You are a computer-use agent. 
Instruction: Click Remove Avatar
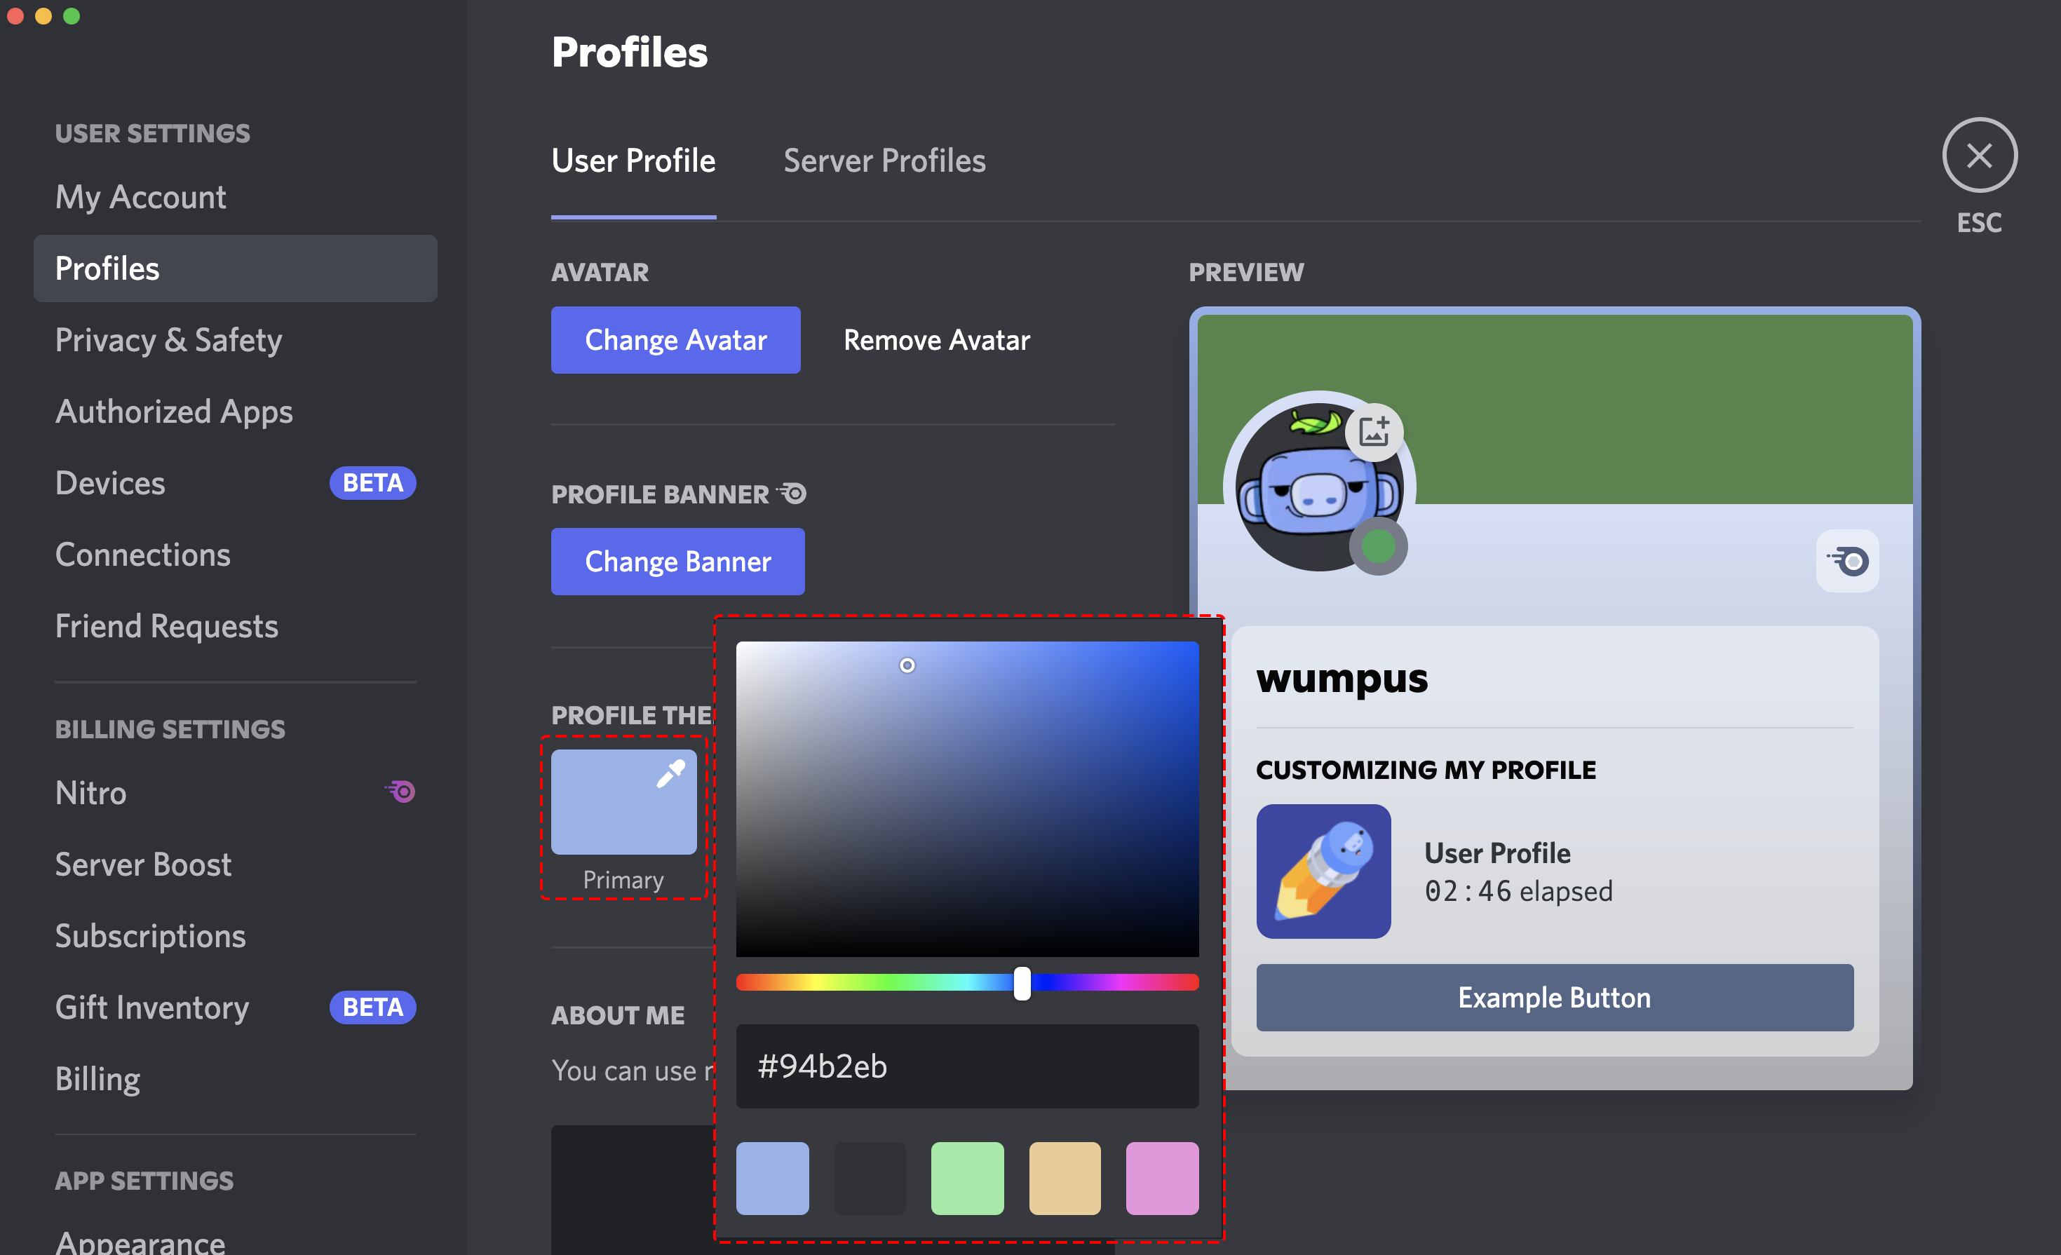coord(936,340)
